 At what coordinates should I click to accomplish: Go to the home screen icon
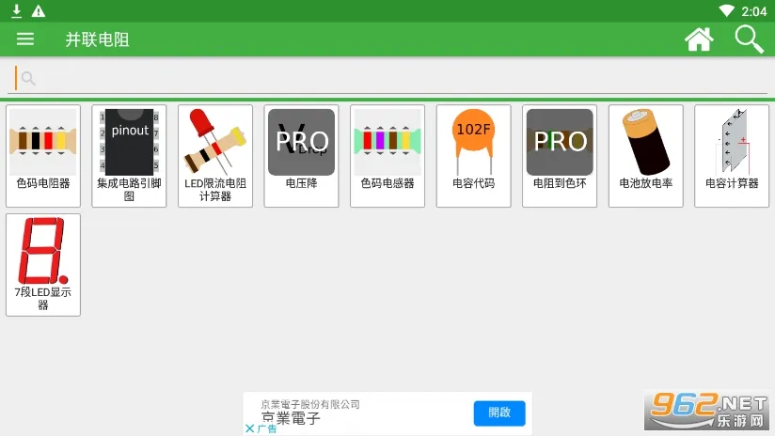[699, 39]
